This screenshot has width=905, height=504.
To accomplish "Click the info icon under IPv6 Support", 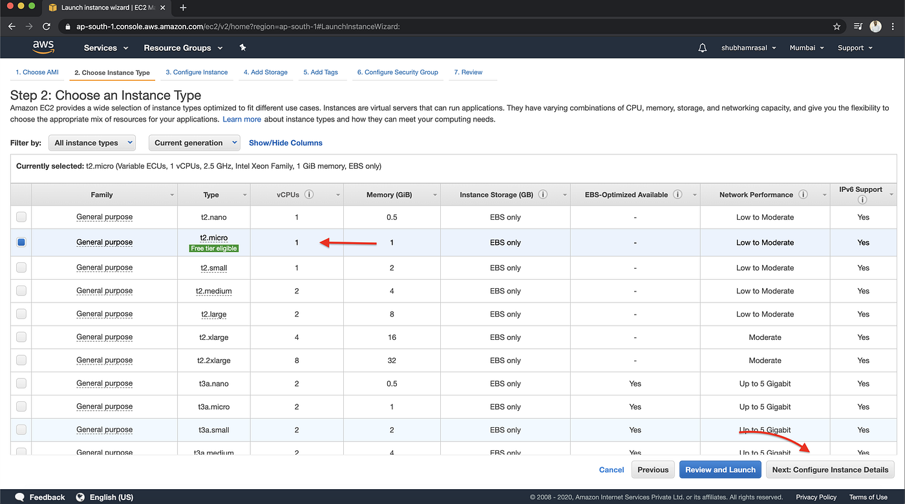I will [x=862, y=200].
